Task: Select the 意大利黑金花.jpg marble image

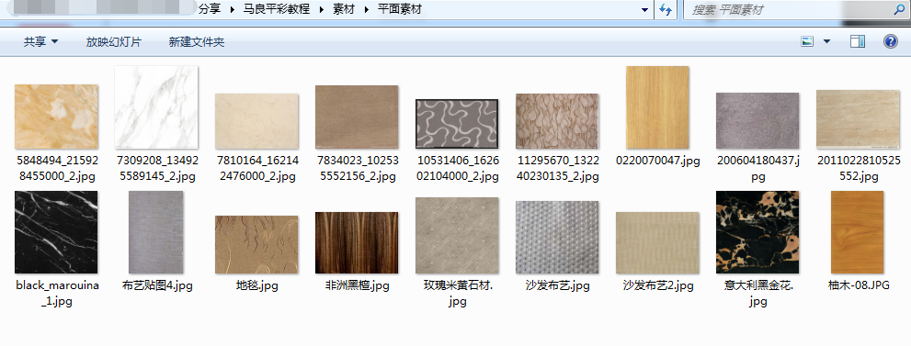Action: pyautogui.click(x=757, y=232)
